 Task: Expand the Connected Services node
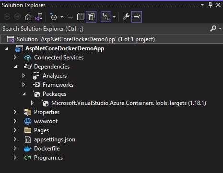(x=15, y=58)
